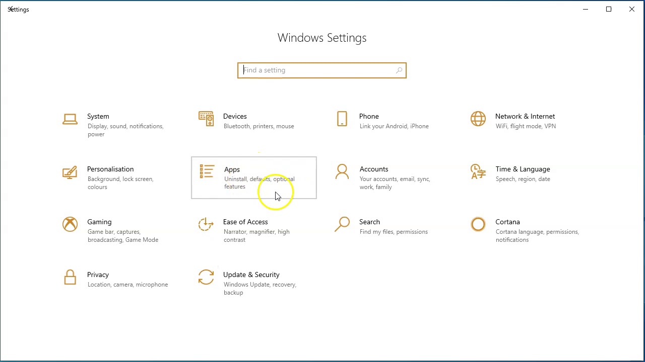Minimize the Settings window
The image size is (645, 362).
click(x=586, y=9)
